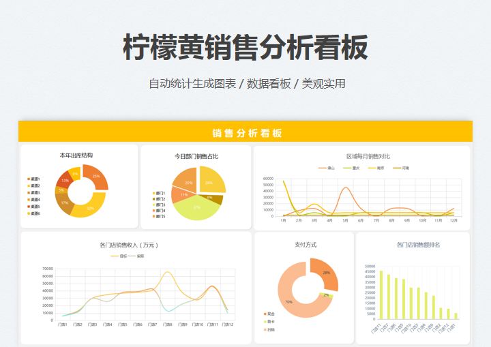Click the 区域每月销售对比 chart title
This screenshot has width=491, height=347.
[368, 156]
